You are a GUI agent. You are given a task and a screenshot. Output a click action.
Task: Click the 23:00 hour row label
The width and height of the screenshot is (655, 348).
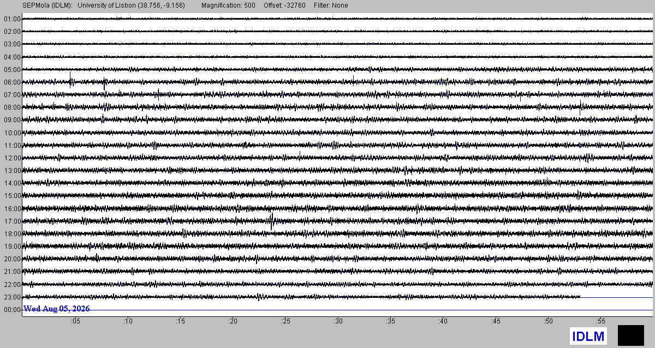(x=12, y=297)
